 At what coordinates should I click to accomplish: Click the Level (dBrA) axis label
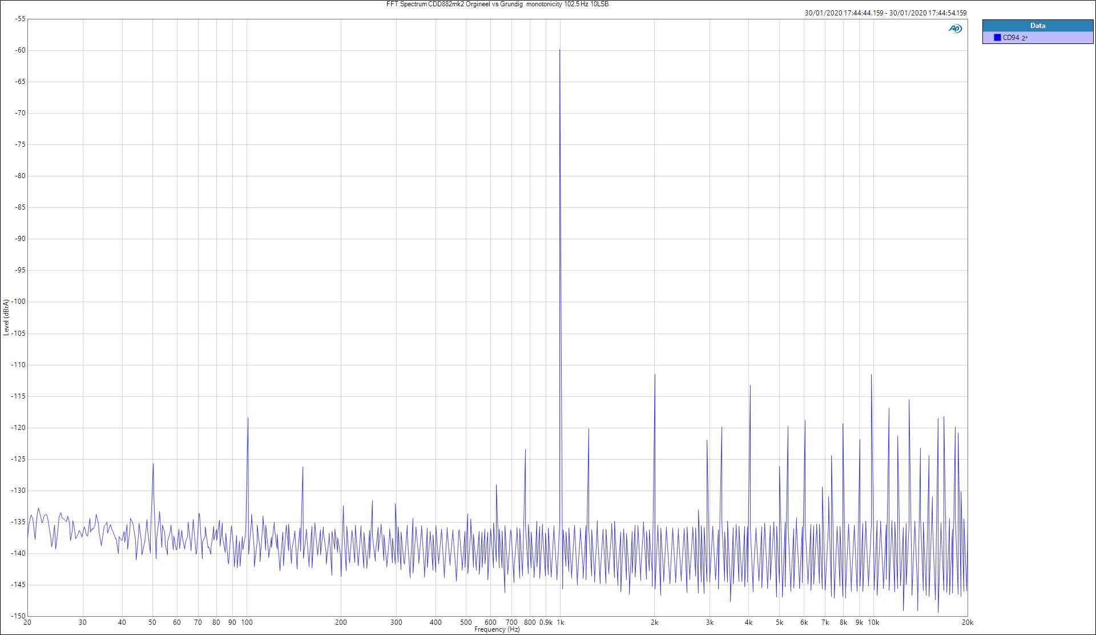click(x=6, y=317)
